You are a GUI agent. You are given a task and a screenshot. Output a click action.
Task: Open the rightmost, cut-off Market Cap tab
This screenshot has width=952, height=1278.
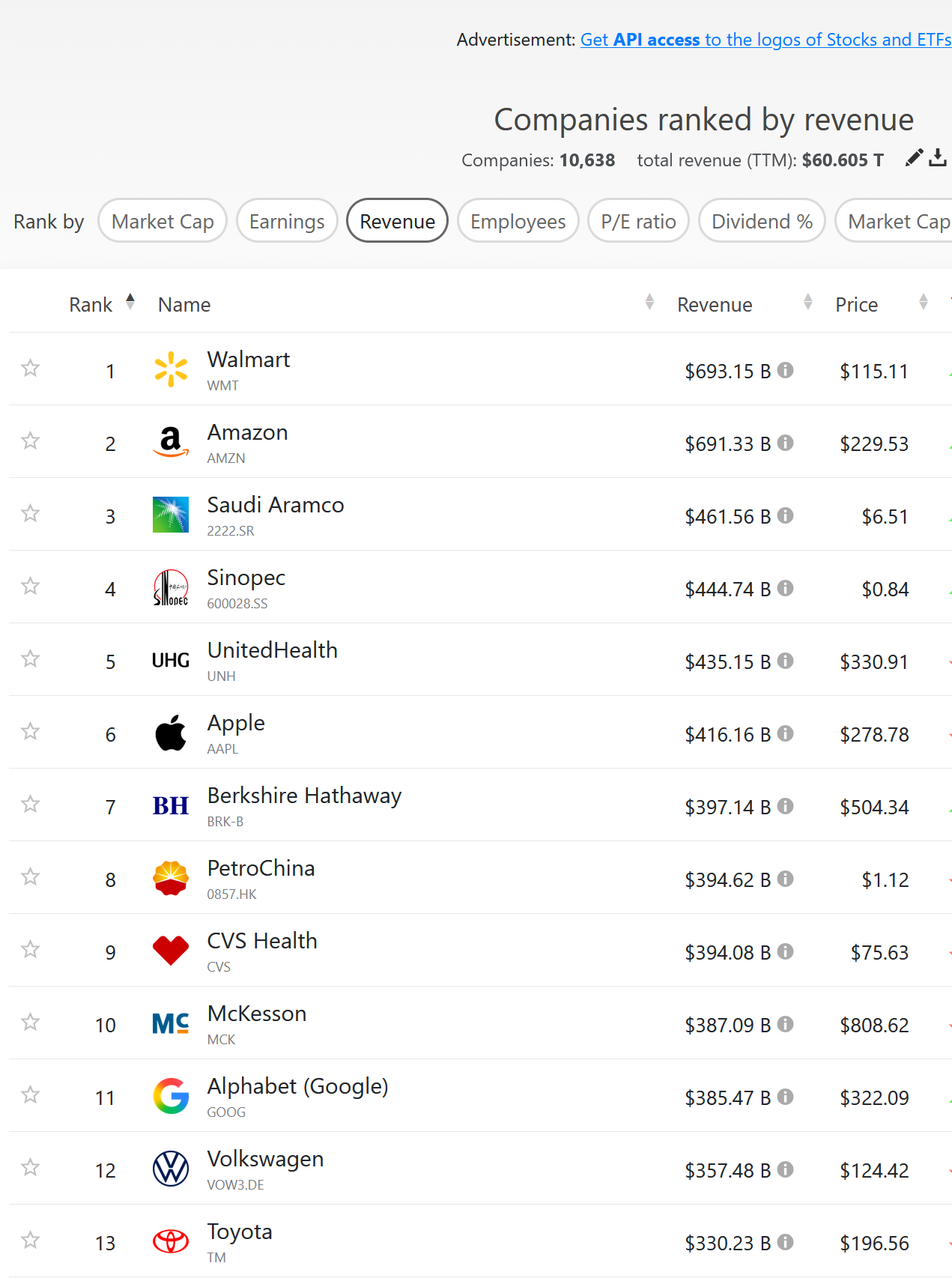pyautogui.click(x=895, y=221)
